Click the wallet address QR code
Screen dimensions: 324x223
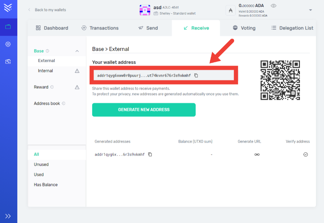tap(280, 80)
